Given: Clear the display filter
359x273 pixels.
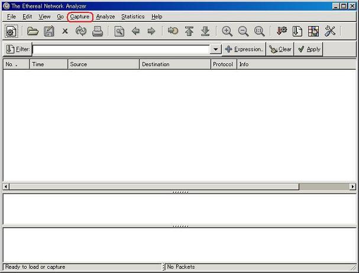Looking at the screenshot, I should tap(280, 49).
